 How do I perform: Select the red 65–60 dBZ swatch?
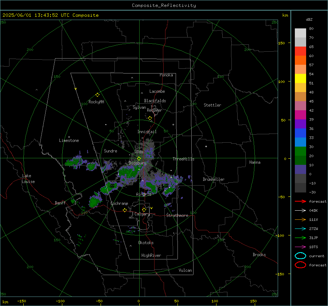pos(300,51)
